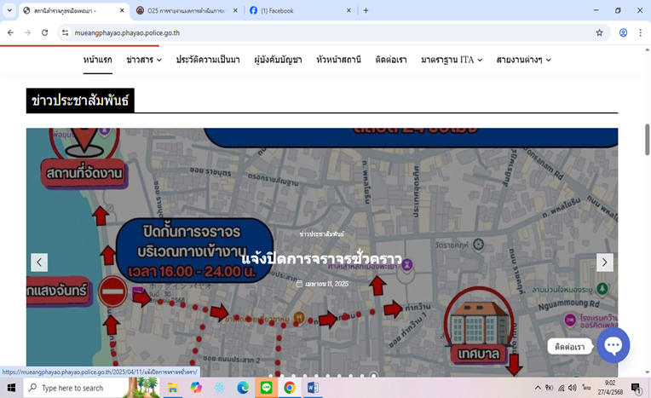Switch to the Facebook browser tab

[x=294, y=11]
